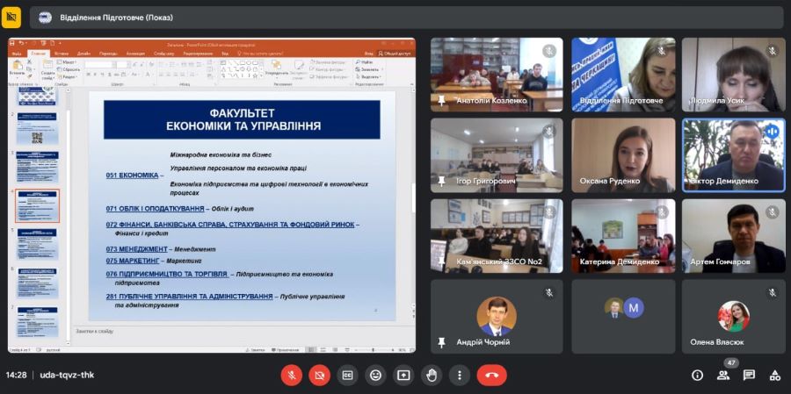Show the participants list with 47 badge
The image size is (791, 394).
(723, 375)
